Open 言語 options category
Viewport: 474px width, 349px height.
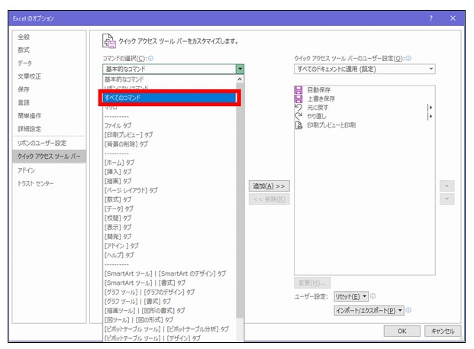[x=49, y=102]
